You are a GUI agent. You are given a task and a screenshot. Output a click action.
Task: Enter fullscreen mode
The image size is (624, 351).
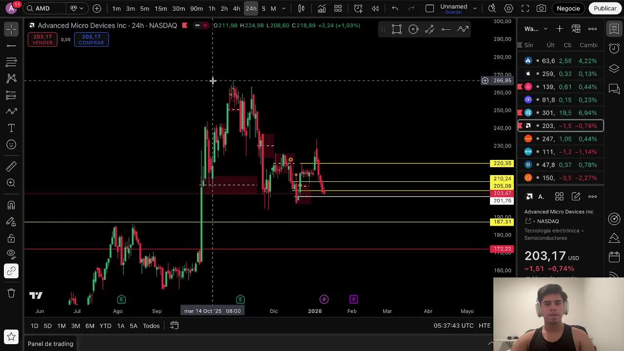(525, 8)
